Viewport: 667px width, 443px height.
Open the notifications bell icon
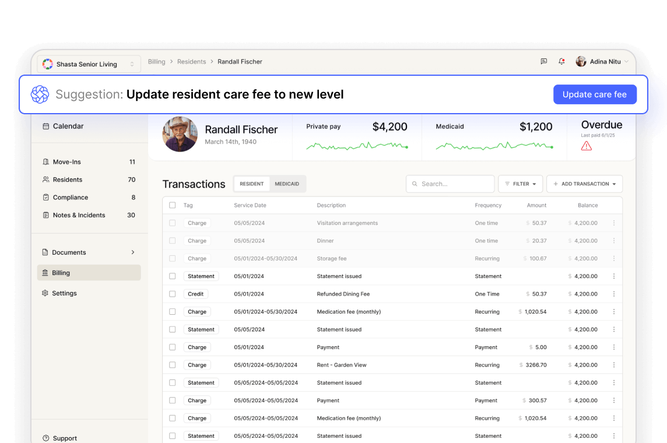pyautogui.click(x=561, y=62)
